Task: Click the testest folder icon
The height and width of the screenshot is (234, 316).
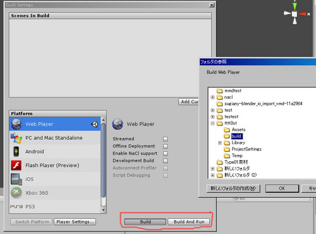Action: click(220, 116)
